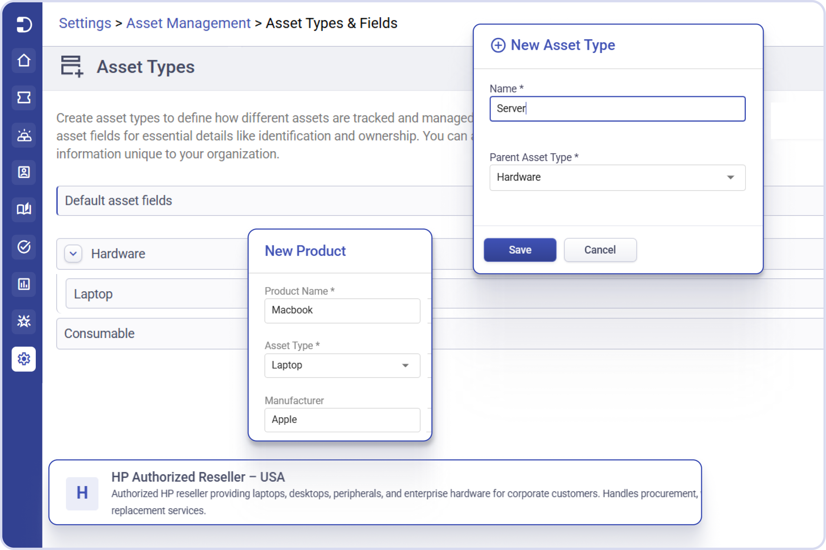The image size is (826, 550).
Task: Open the Contacts icon in the sidebar
Action: [24, 172]
